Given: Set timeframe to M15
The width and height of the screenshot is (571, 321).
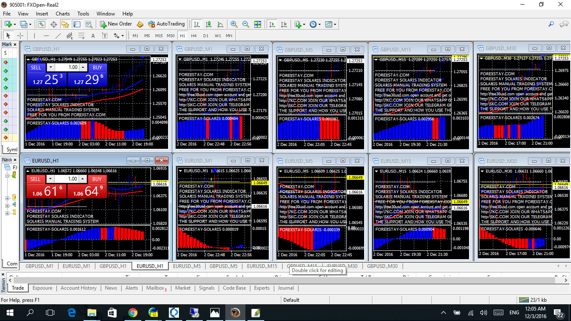Looking at the screenshot, I should point(159,36).
